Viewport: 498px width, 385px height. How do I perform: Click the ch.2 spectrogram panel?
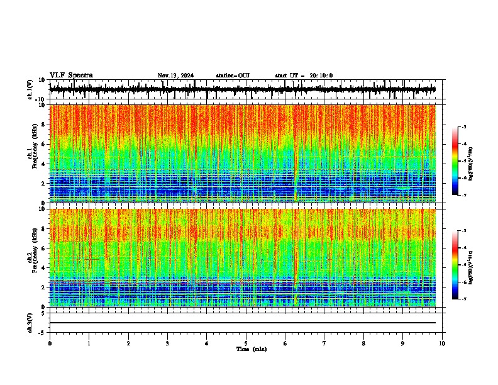click(243, 258)
